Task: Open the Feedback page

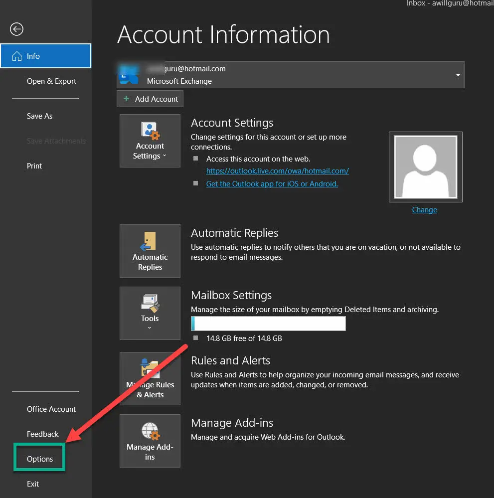Action: pyautogui.click(x=42, y=434)
